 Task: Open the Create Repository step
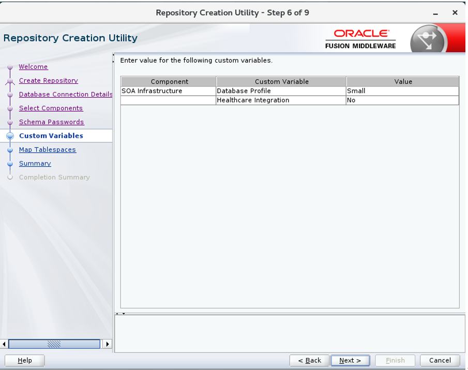[x=49, y=80]
